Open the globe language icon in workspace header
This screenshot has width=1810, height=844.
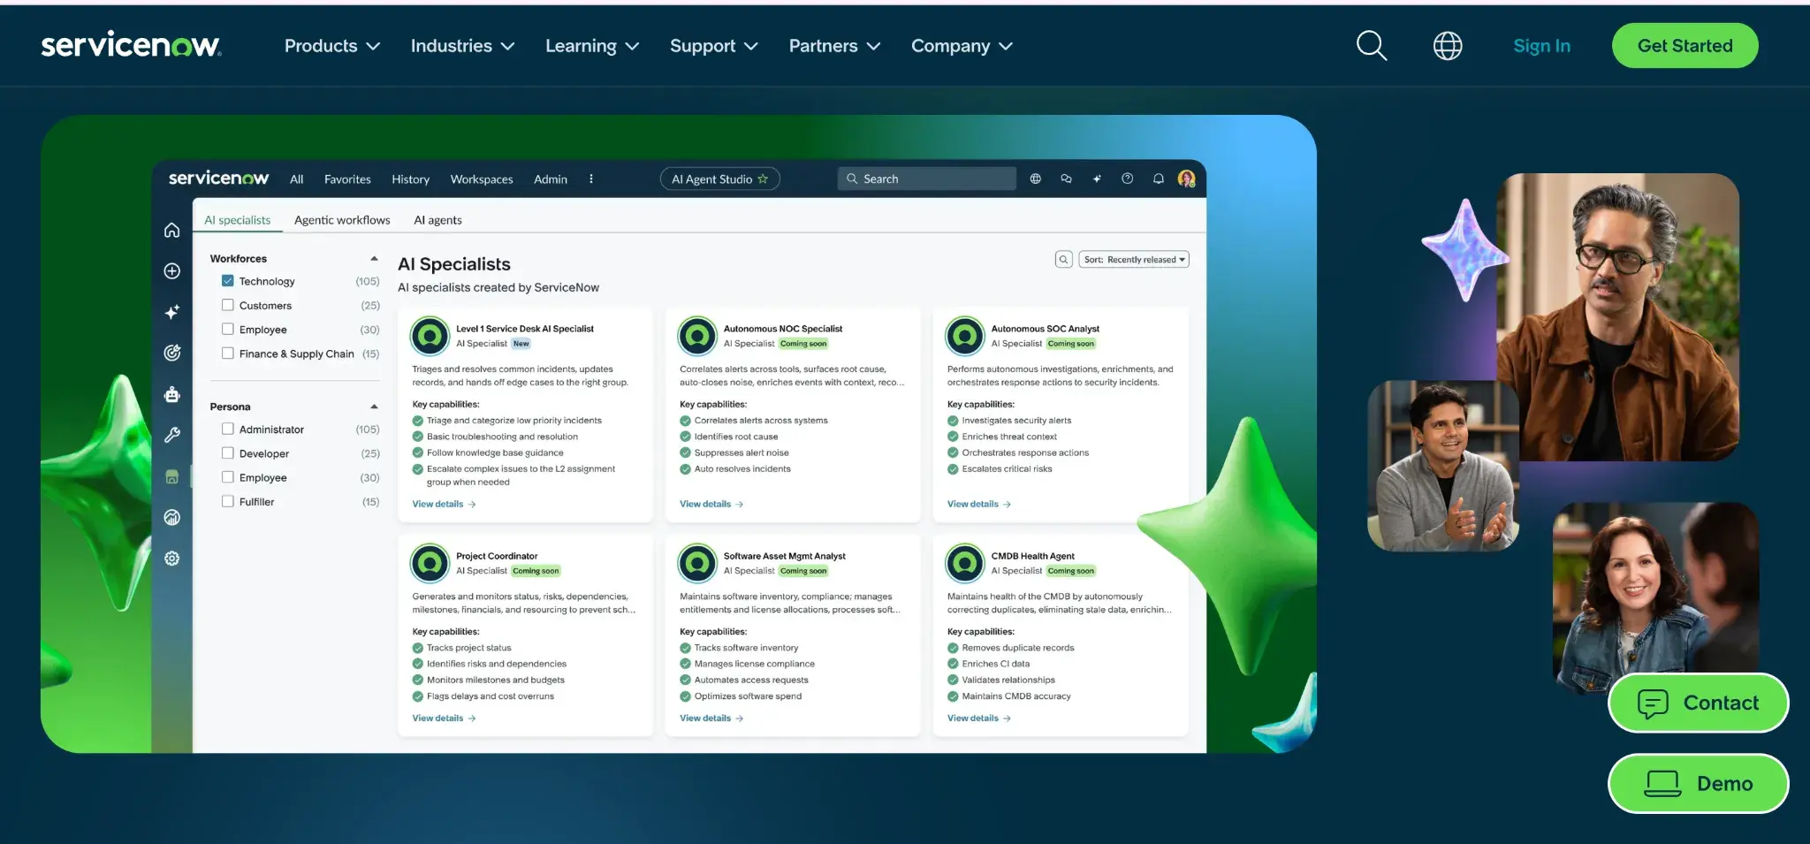(x=1035, y=179)
